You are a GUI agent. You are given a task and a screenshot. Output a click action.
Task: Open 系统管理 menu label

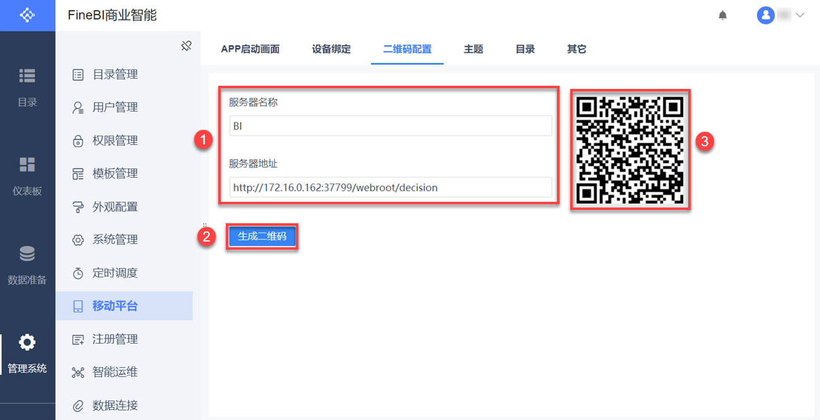tap(115, 240)
